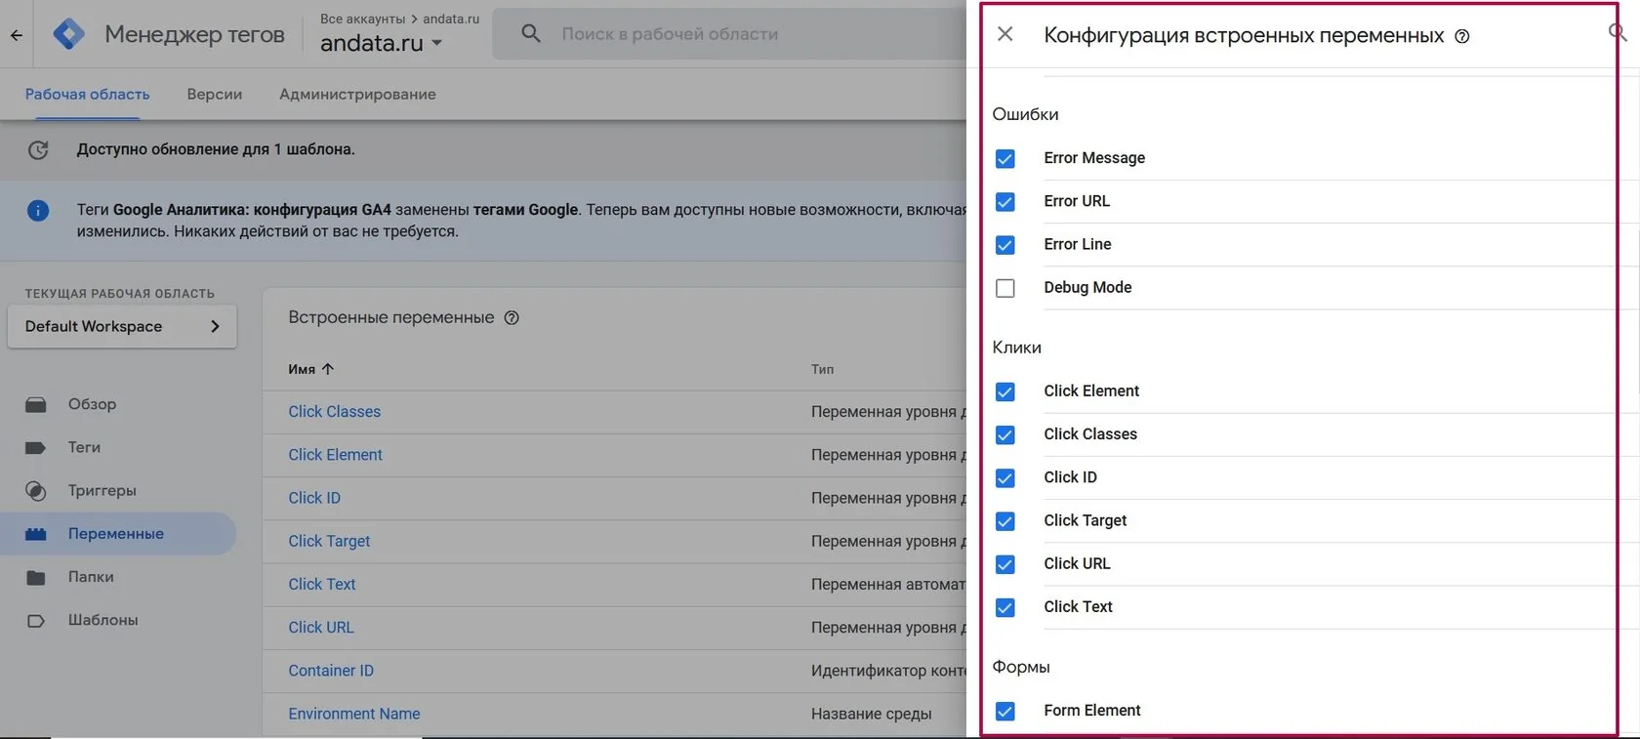This screenshot has width=1640, height=739.
Task: Open the Container ID variable link
Action: (x=331, y=671)
